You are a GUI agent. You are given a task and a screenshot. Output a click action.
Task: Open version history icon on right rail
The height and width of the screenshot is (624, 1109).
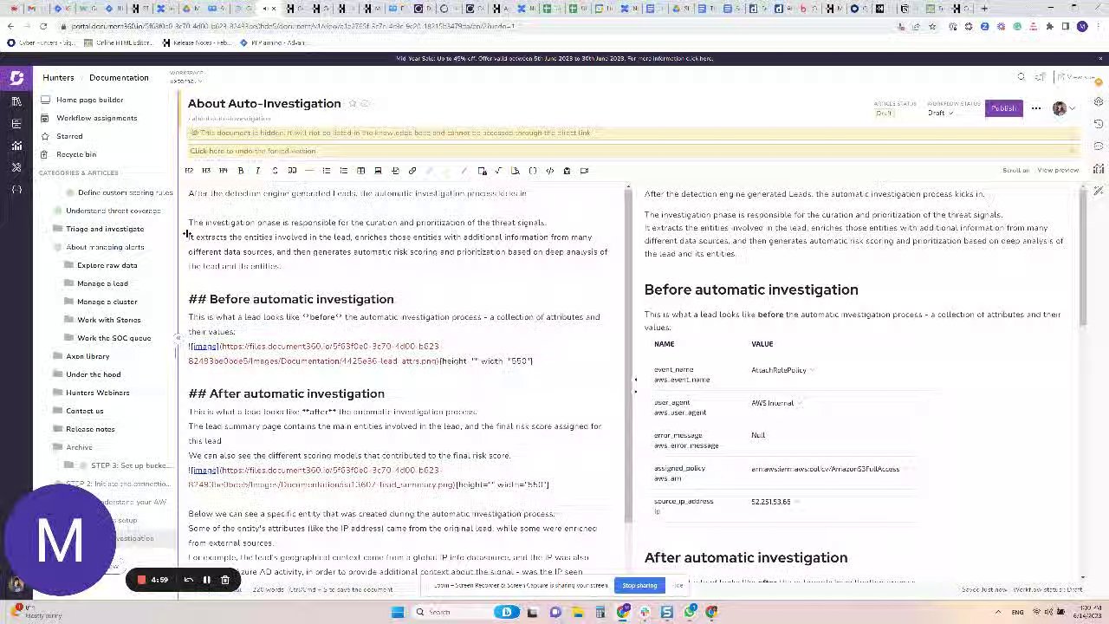[x=1099, y=124]
